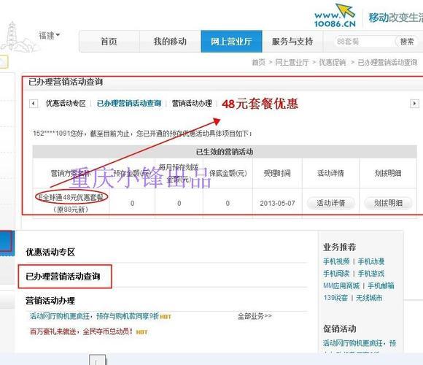Go to 首页 navigation tab
This screenshot has height=365, width=423.
pos(109,42)
